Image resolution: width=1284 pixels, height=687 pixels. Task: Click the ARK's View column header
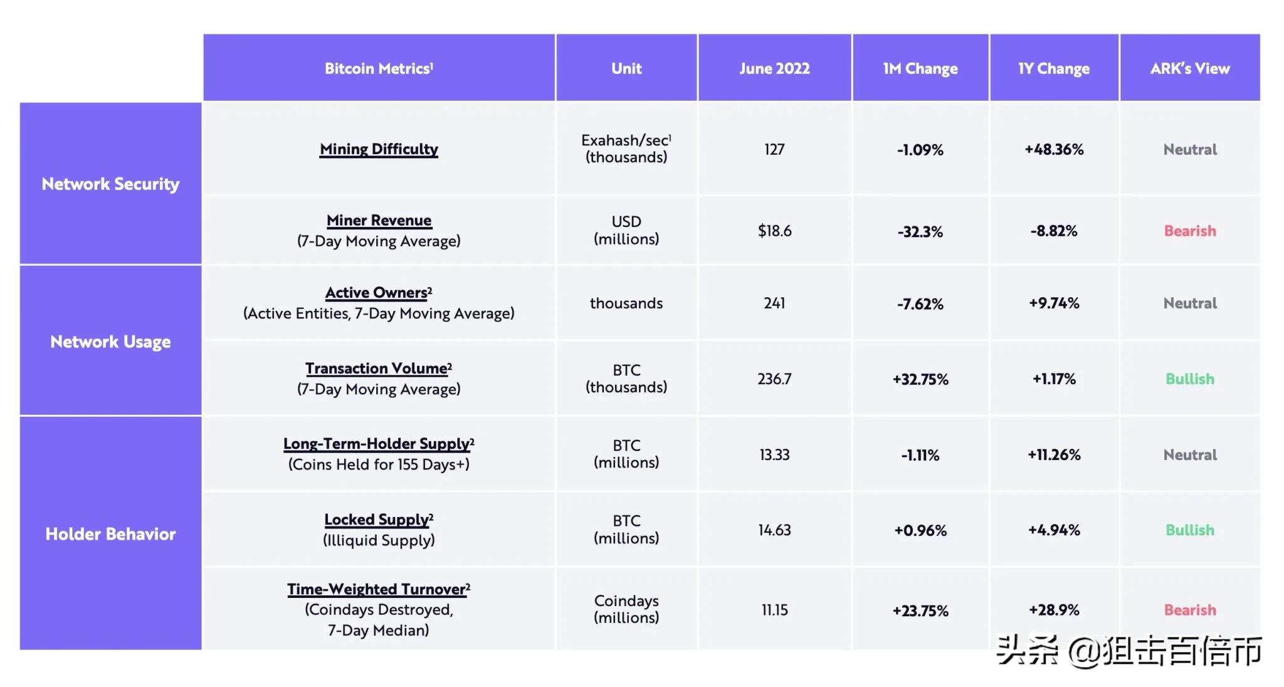[x=1189, y=68]
